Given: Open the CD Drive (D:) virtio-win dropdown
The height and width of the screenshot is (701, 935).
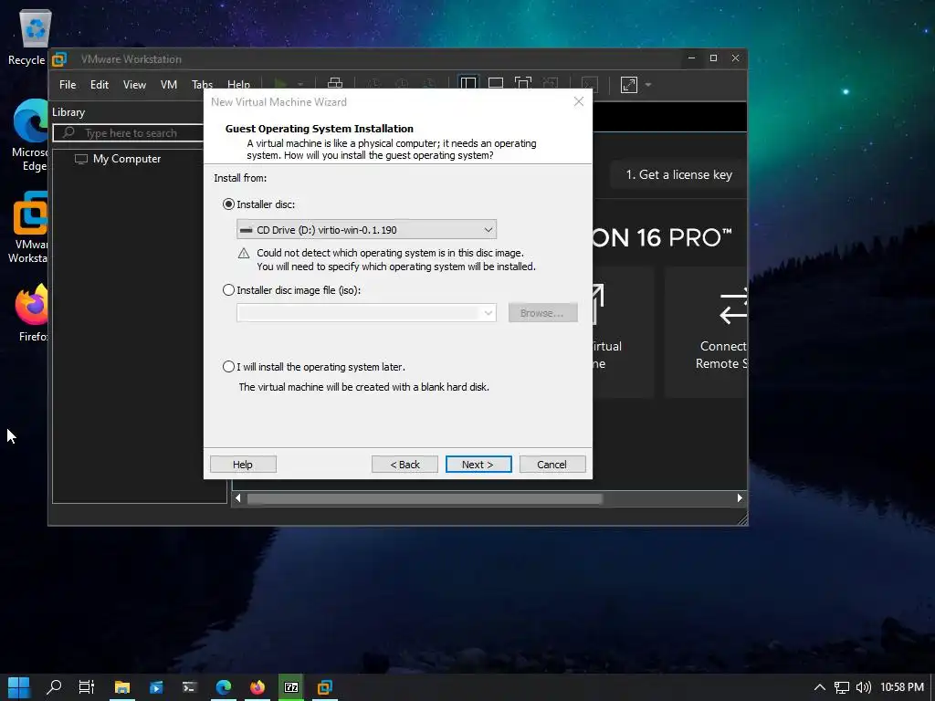Looking at the screenshot, I should coord(367,229).
